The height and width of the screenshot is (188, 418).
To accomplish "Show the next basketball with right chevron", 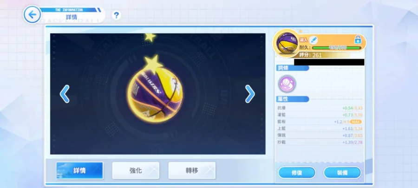I will (x=250, y=94).
